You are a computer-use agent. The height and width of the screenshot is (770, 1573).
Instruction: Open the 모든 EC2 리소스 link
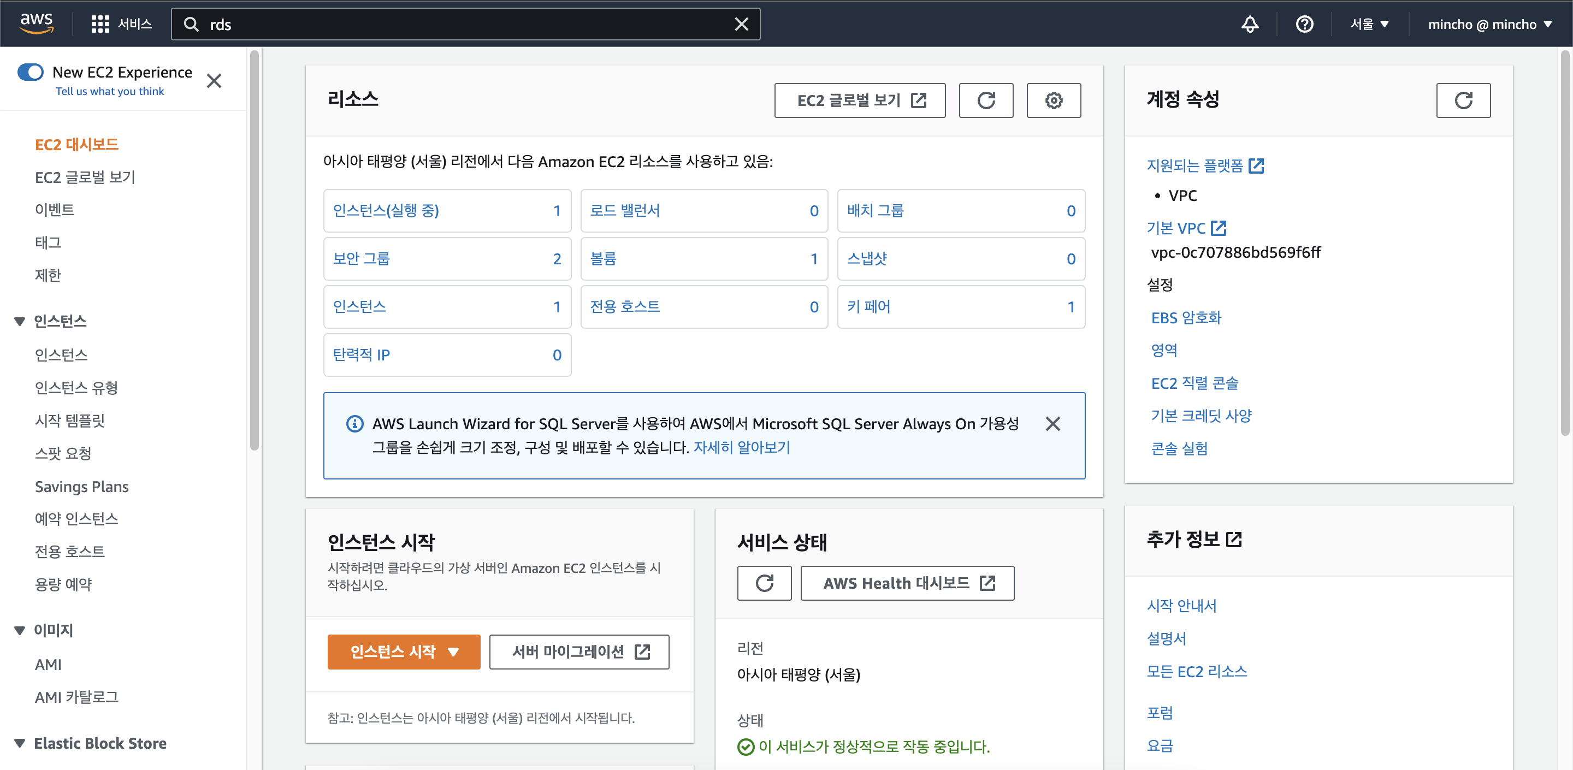(x=1196, y=671)
